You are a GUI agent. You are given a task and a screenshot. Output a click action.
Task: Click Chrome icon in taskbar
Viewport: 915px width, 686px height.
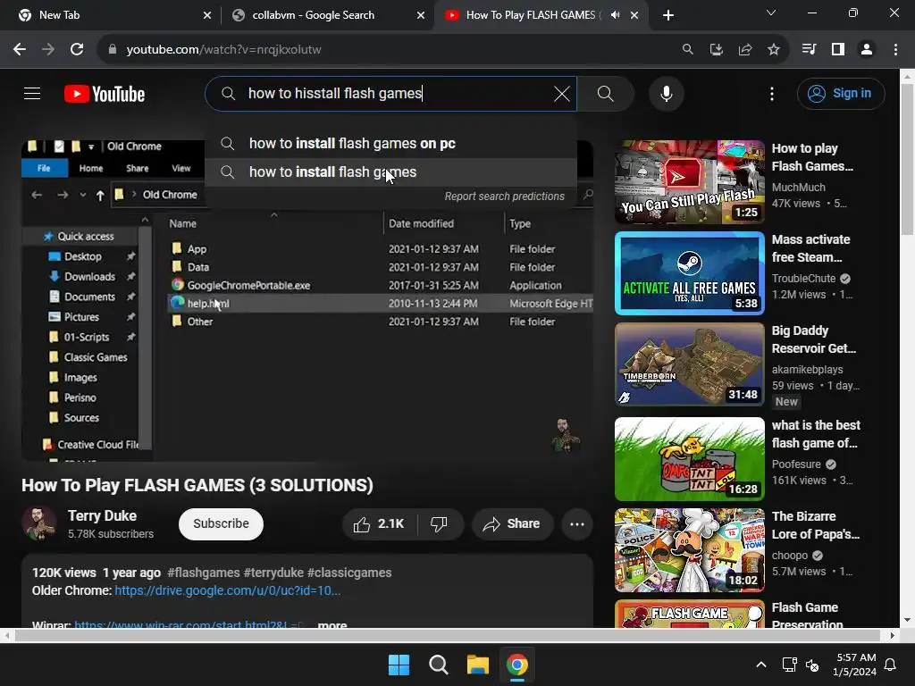(517, 665)
